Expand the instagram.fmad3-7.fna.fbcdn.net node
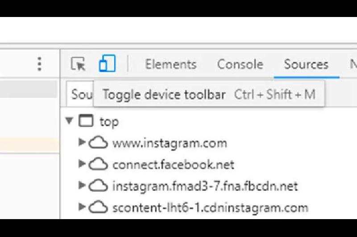This screenshot has width=357, height=237. [x=82, y=185]
